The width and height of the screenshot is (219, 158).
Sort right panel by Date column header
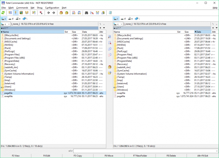203,32
